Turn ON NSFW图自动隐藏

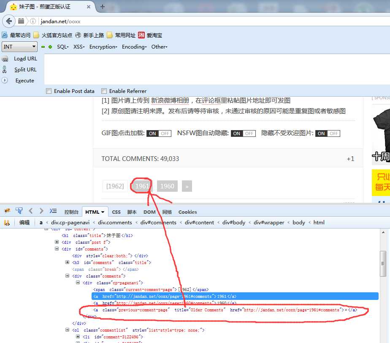pos(236,133)
